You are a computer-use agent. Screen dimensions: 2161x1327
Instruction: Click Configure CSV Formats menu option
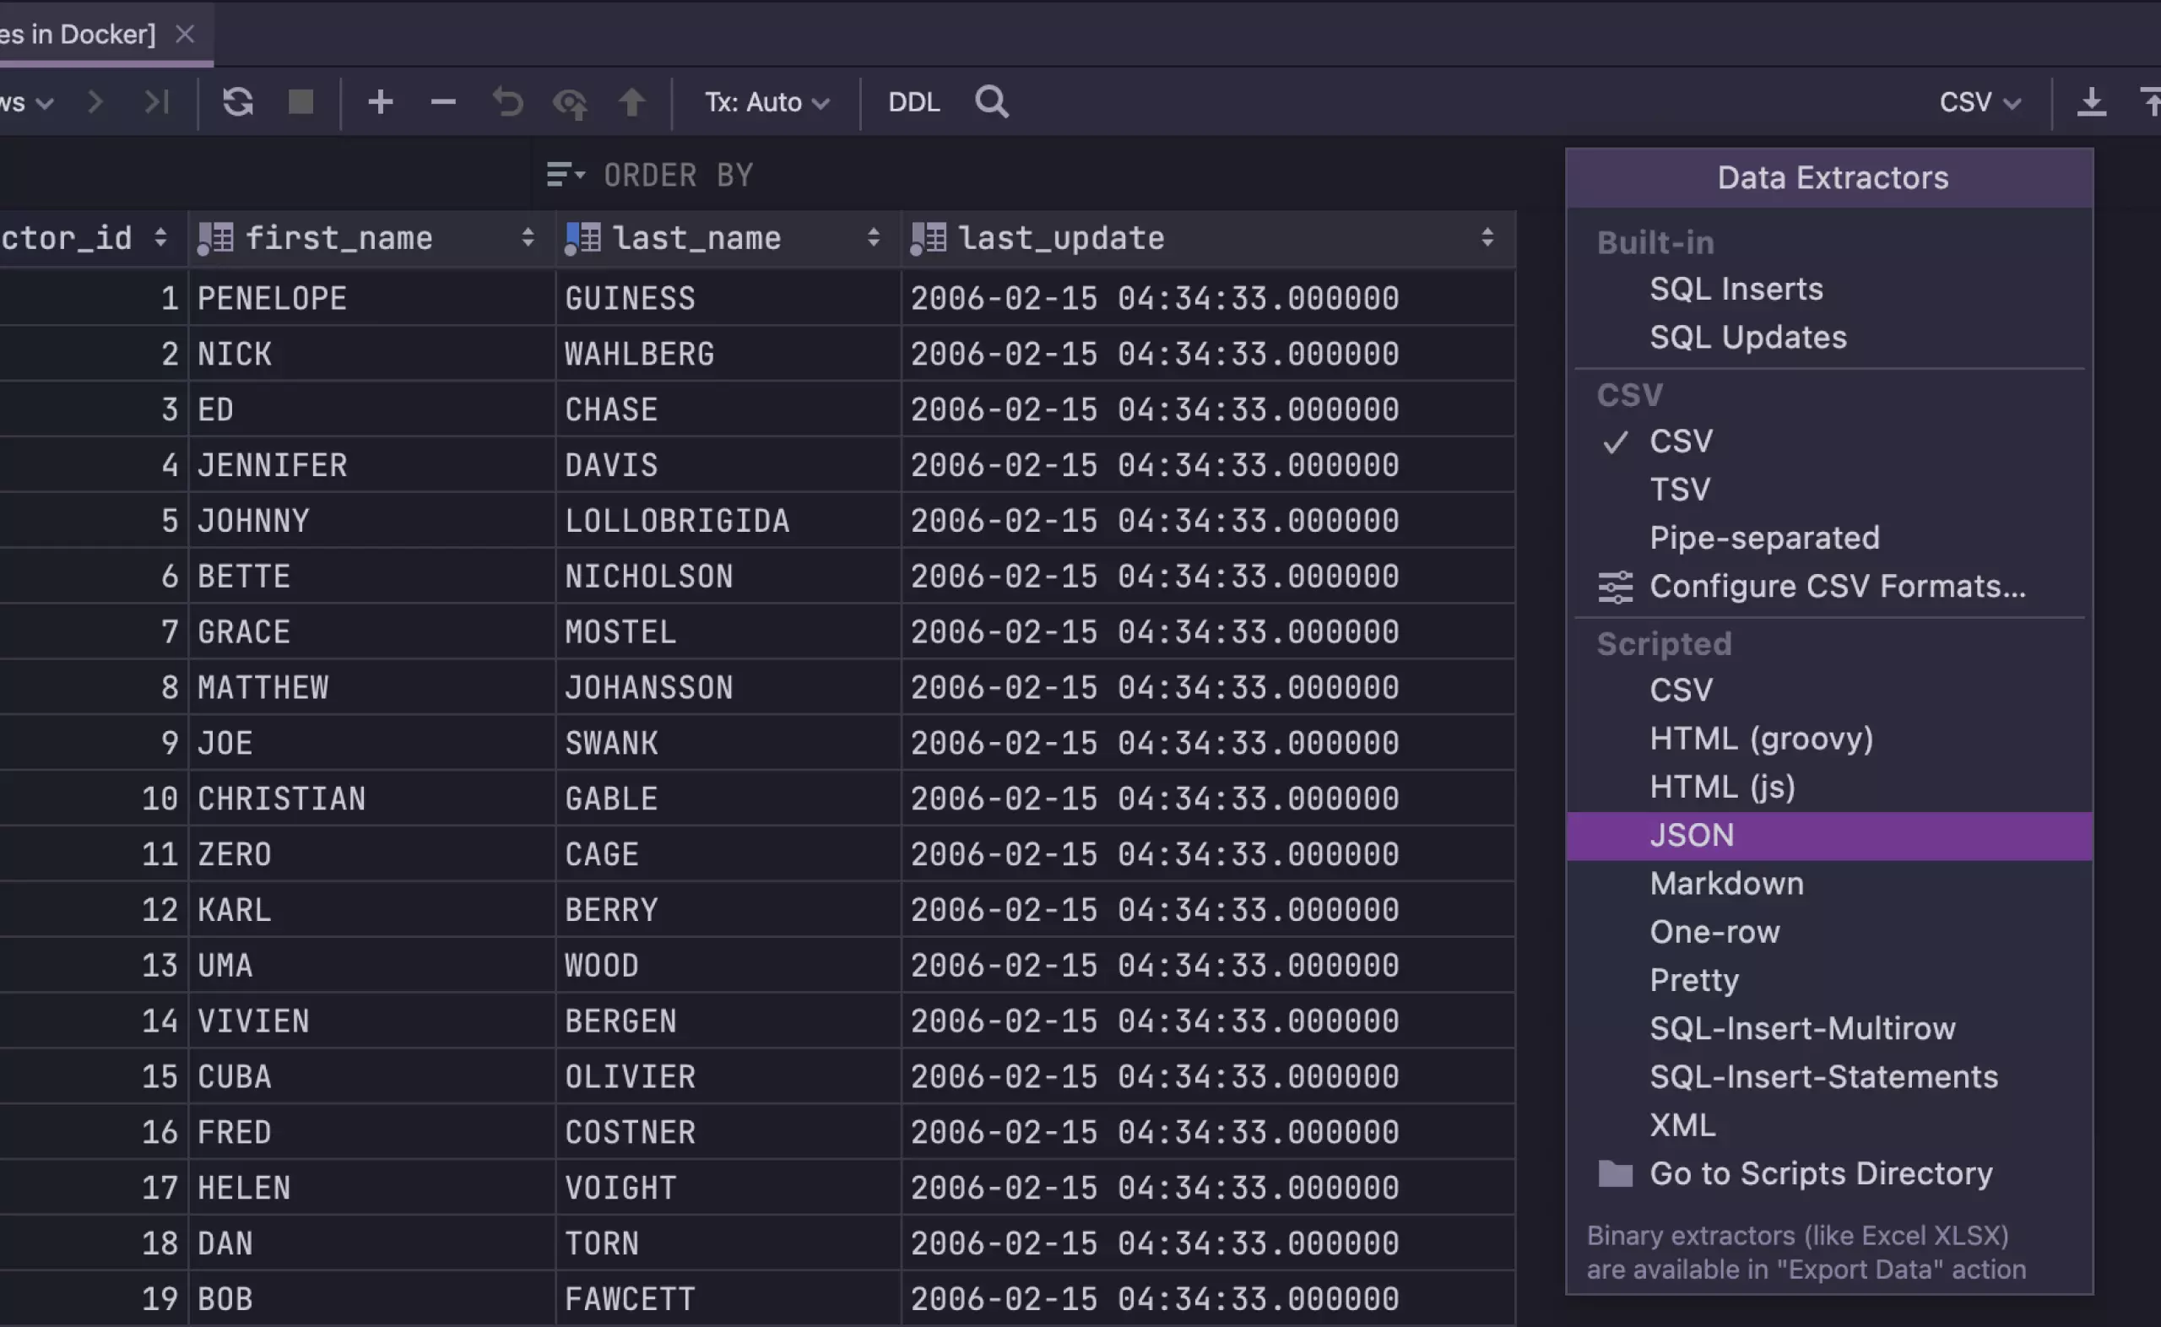click(1837, 587)
